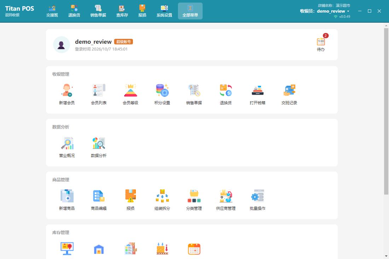
Task: Click 退换货 in the top toolbar
Action: [74, 11]
